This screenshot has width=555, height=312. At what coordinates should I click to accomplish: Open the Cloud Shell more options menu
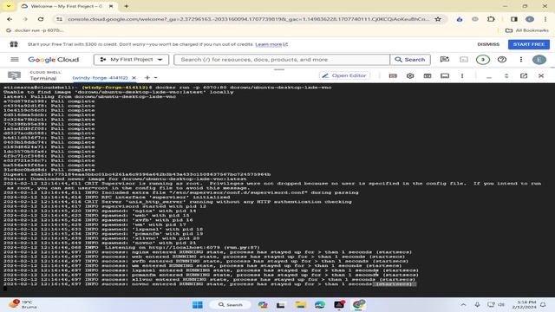click(x=462, y=75)
